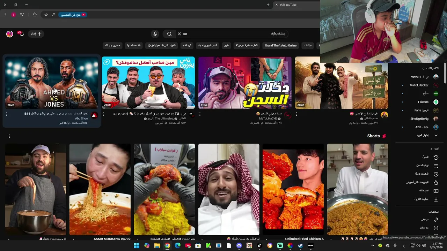The height and width of the screenshot is (251, 447).
Task: Open the notifications bell with 9+ badge
Action: [x=21, y=34]
